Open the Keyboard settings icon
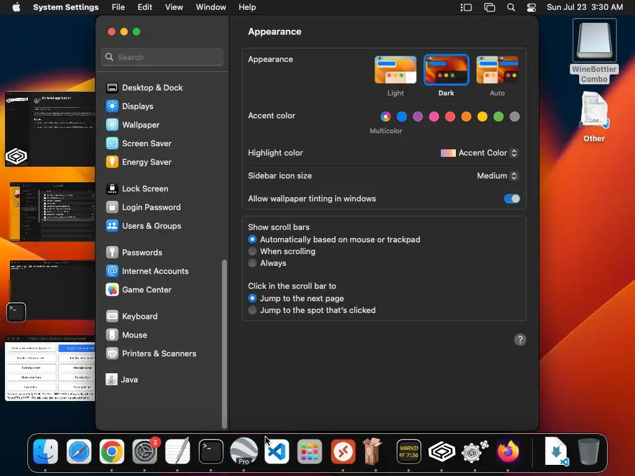This screenshot has width=635, height=476. [112, 317]
